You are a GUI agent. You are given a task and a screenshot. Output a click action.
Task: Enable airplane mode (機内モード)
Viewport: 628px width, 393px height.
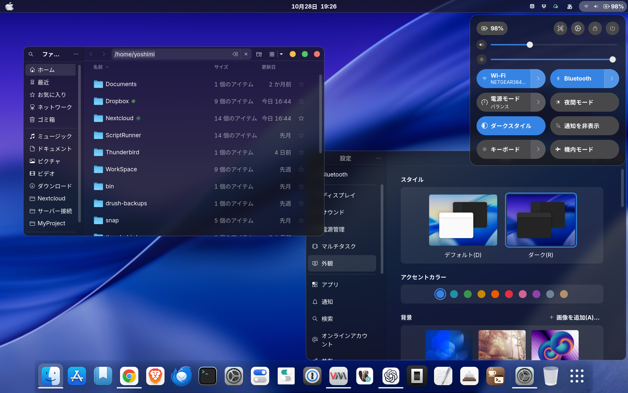(x=584, y=149)
